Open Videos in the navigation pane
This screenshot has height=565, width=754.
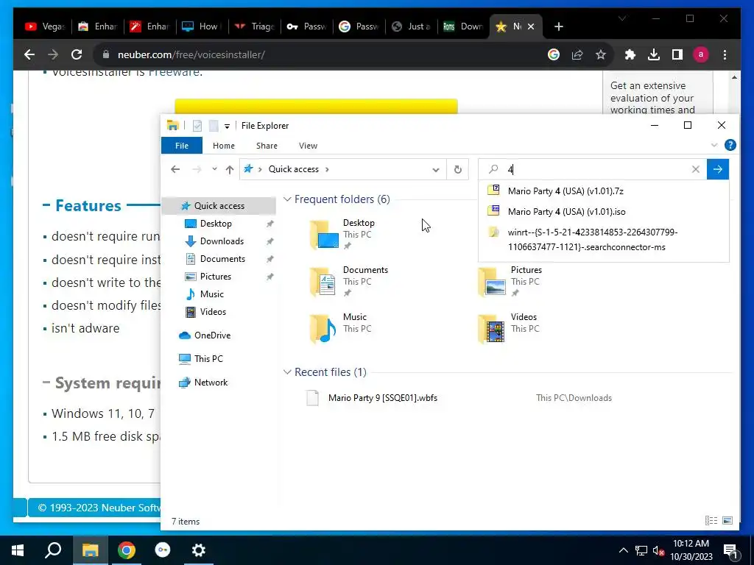click(213, 312)
